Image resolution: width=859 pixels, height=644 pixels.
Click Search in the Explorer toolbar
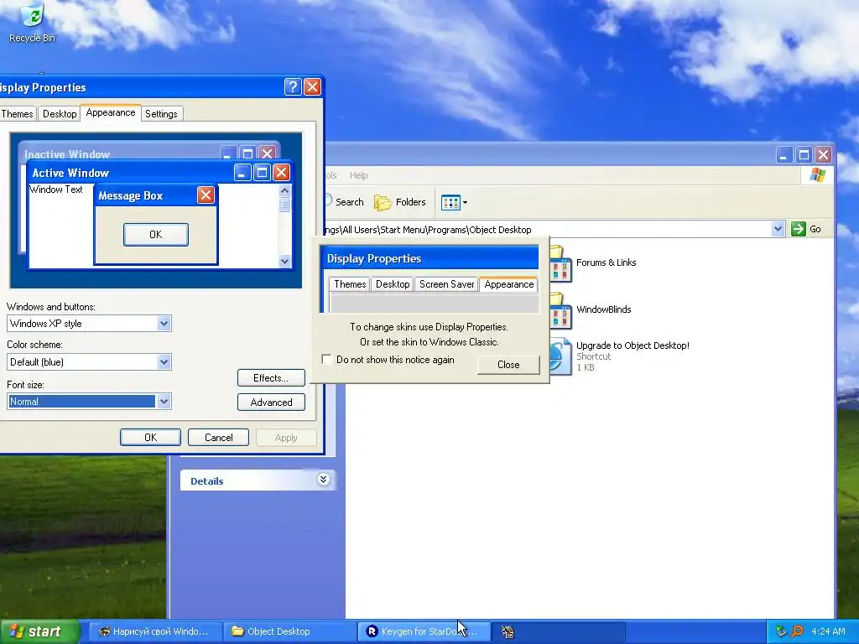tap(343, 202)
